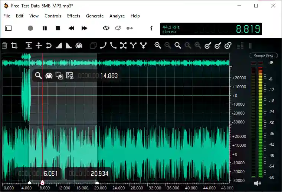Open the Generate menu
The image size is (282, 192).
point(95,16)
